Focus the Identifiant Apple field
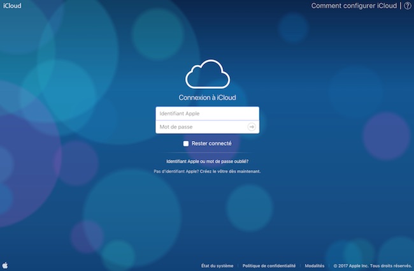Screen dimensions: 414x271 [207, 114]
